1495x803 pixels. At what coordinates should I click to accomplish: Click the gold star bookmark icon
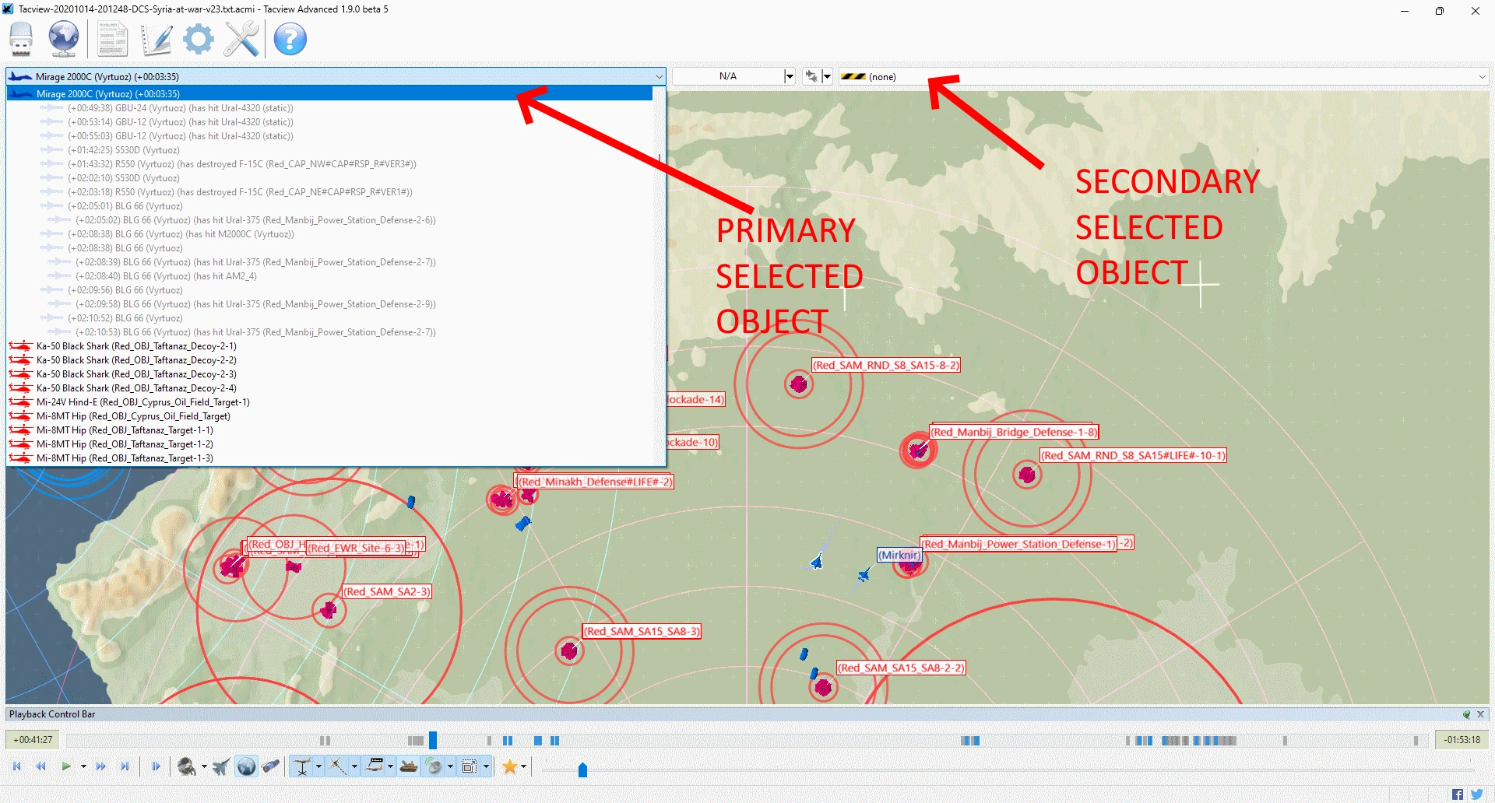509,766
